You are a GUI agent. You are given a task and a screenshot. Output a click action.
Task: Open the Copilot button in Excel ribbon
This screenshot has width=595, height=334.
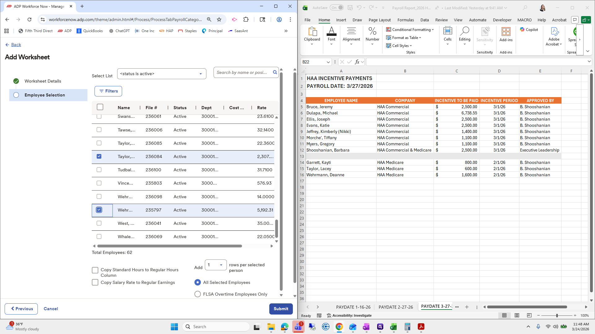(529, 30)
